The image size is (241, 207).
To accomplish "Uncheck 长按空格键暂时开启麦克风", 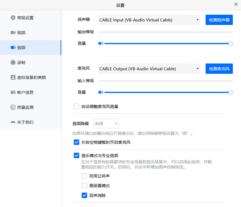I will tap(77, 142).
